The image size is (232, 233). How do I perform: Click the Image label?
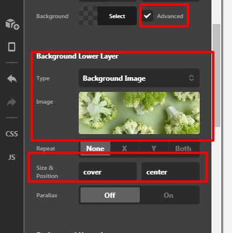pos(45,102)
